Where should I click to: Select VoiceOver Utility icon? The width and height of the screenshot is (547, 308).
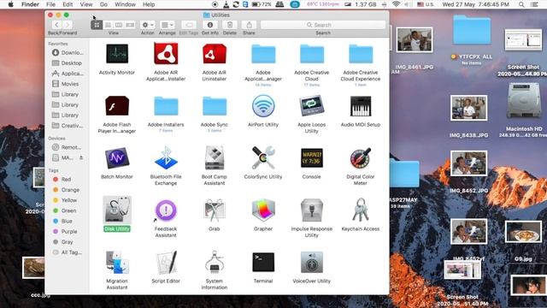311,263
